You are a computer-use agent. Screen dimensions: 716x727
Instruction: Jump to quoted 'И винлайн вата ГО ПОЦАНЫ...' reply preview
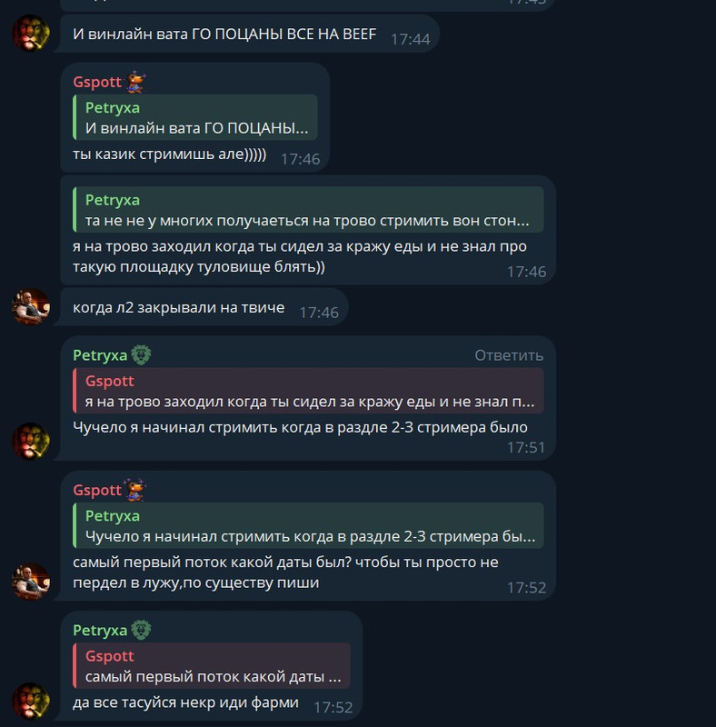(195, 117)
